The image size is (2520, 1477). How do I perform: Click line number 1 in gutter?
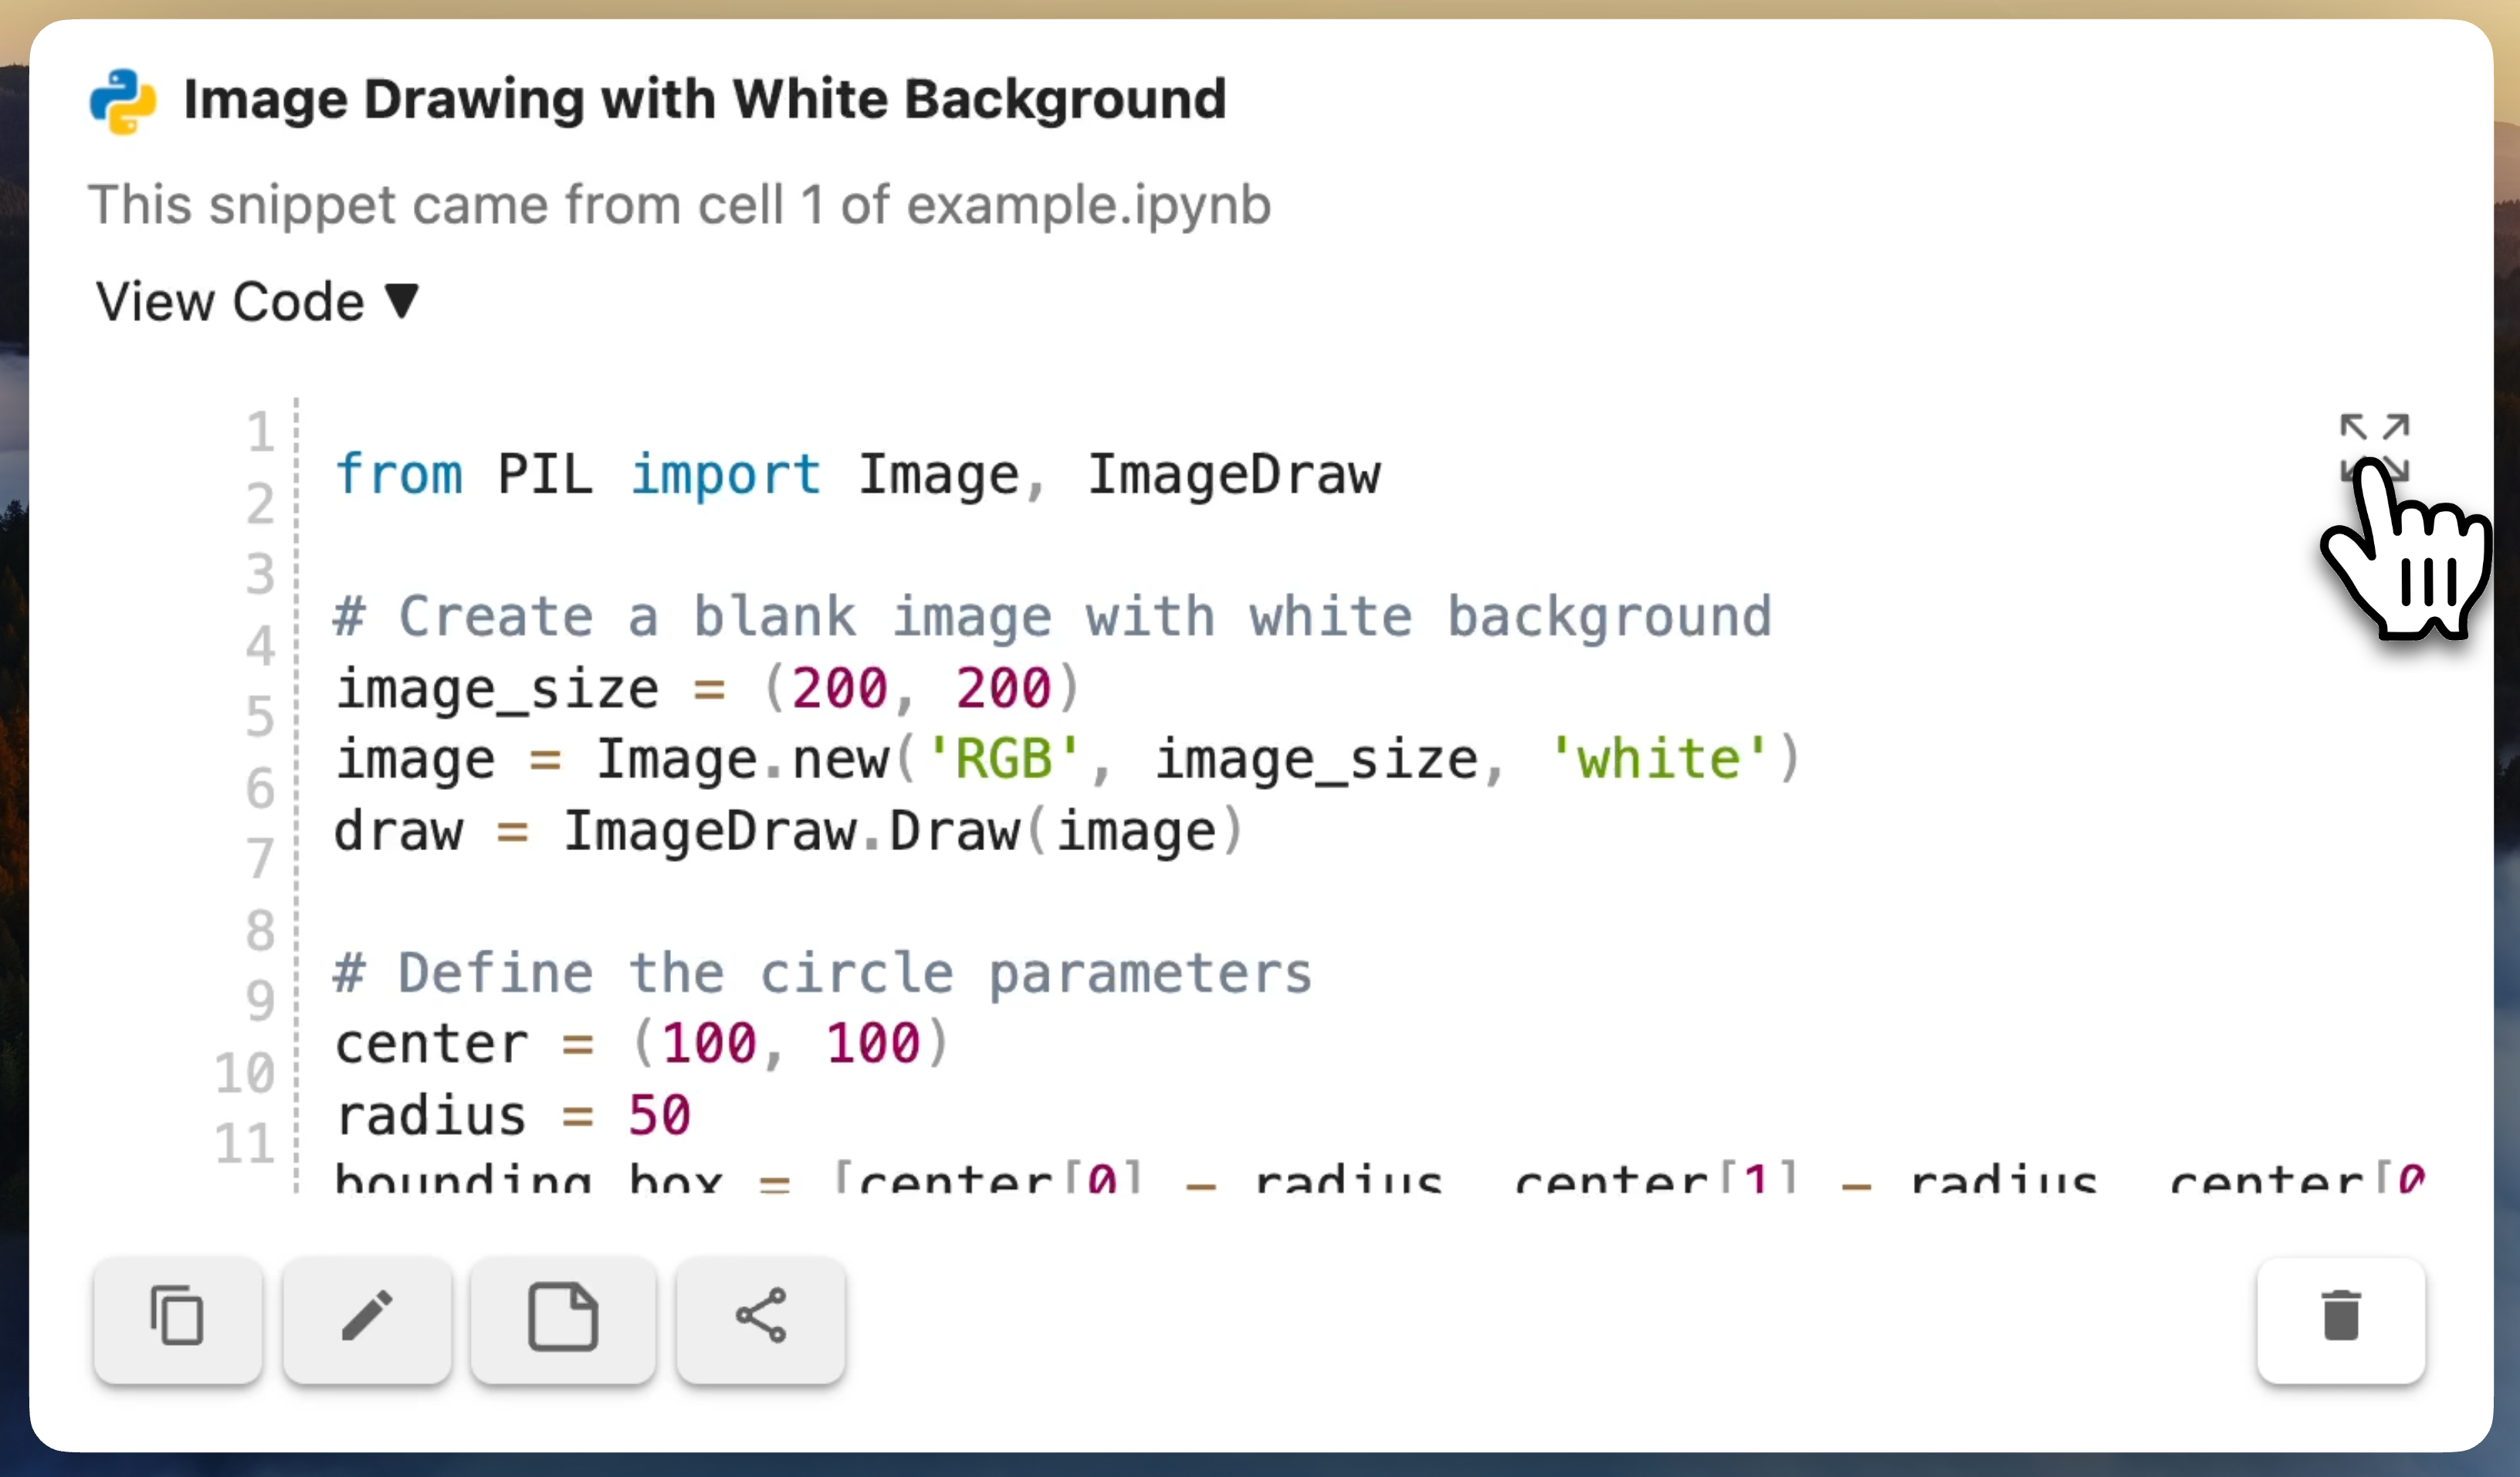coord(261,432)
